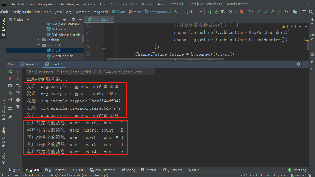Open Run Anything icon
Screen dimensions: 315x177
click(304, 12)
